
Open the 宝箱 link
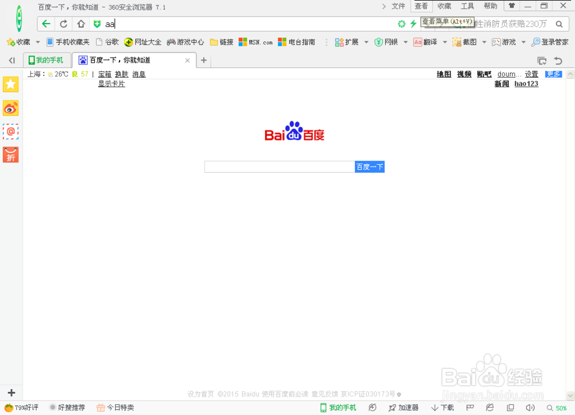click(x=105, y=74)
